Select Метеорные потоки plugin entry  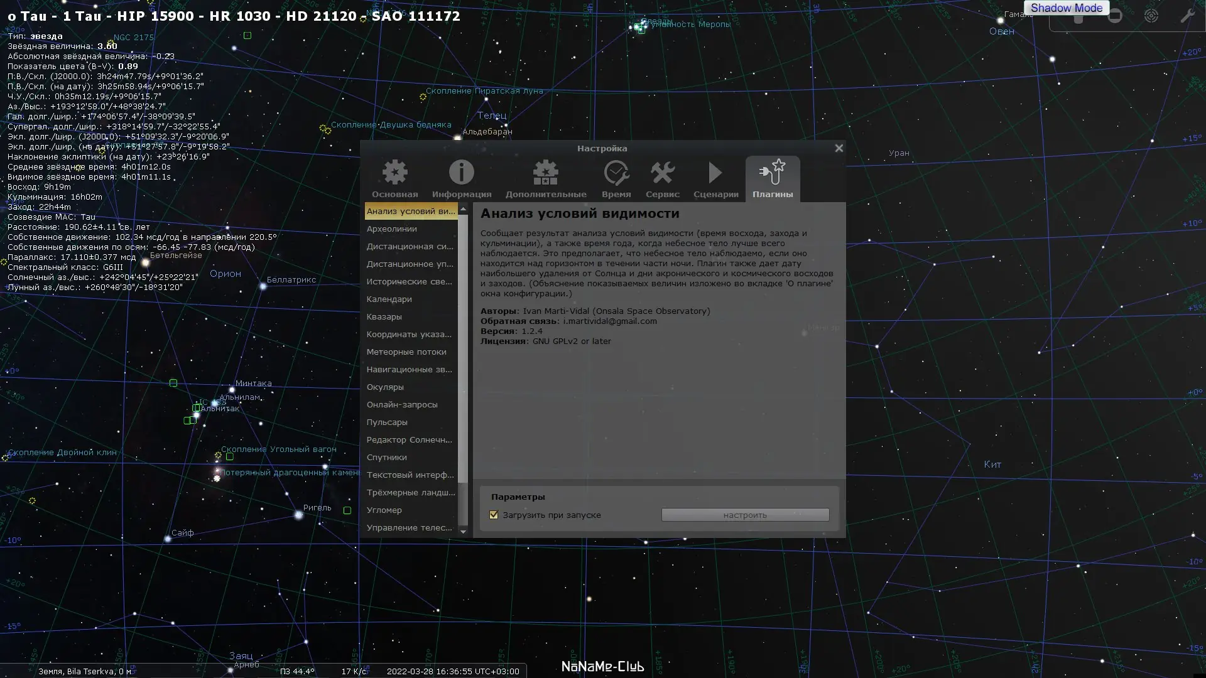point(406,352)
